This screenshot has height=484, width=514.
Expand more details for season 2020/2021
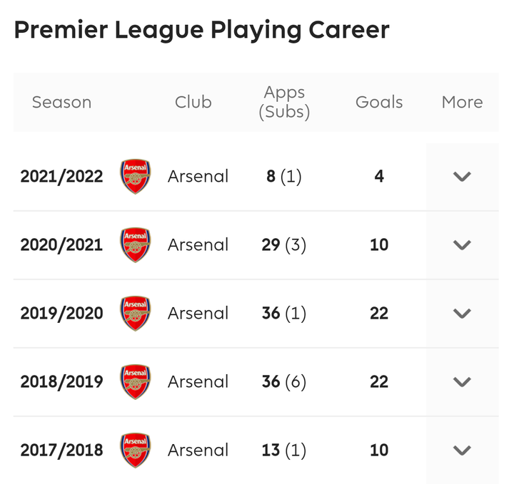coord(462,245)
